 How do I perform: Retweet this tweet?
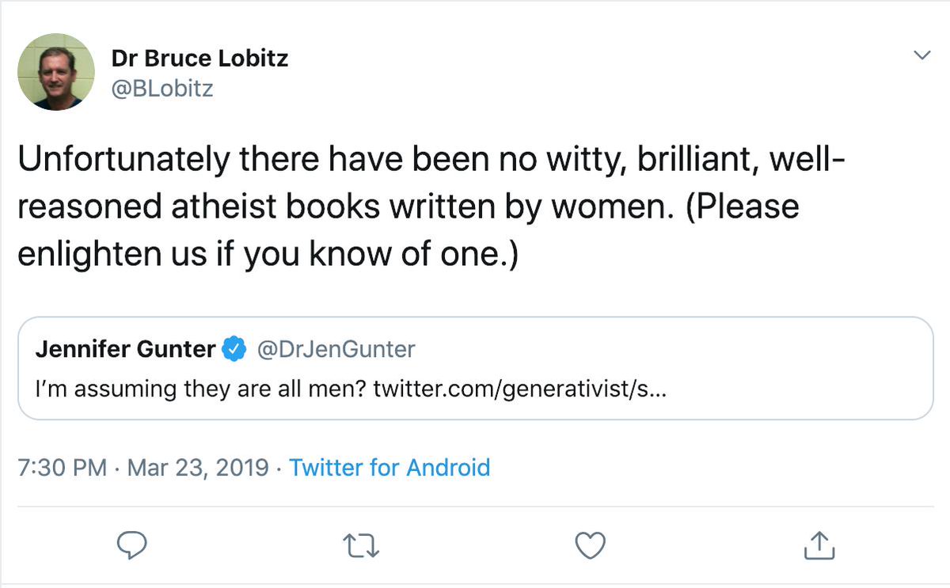(x=360, y=544)
